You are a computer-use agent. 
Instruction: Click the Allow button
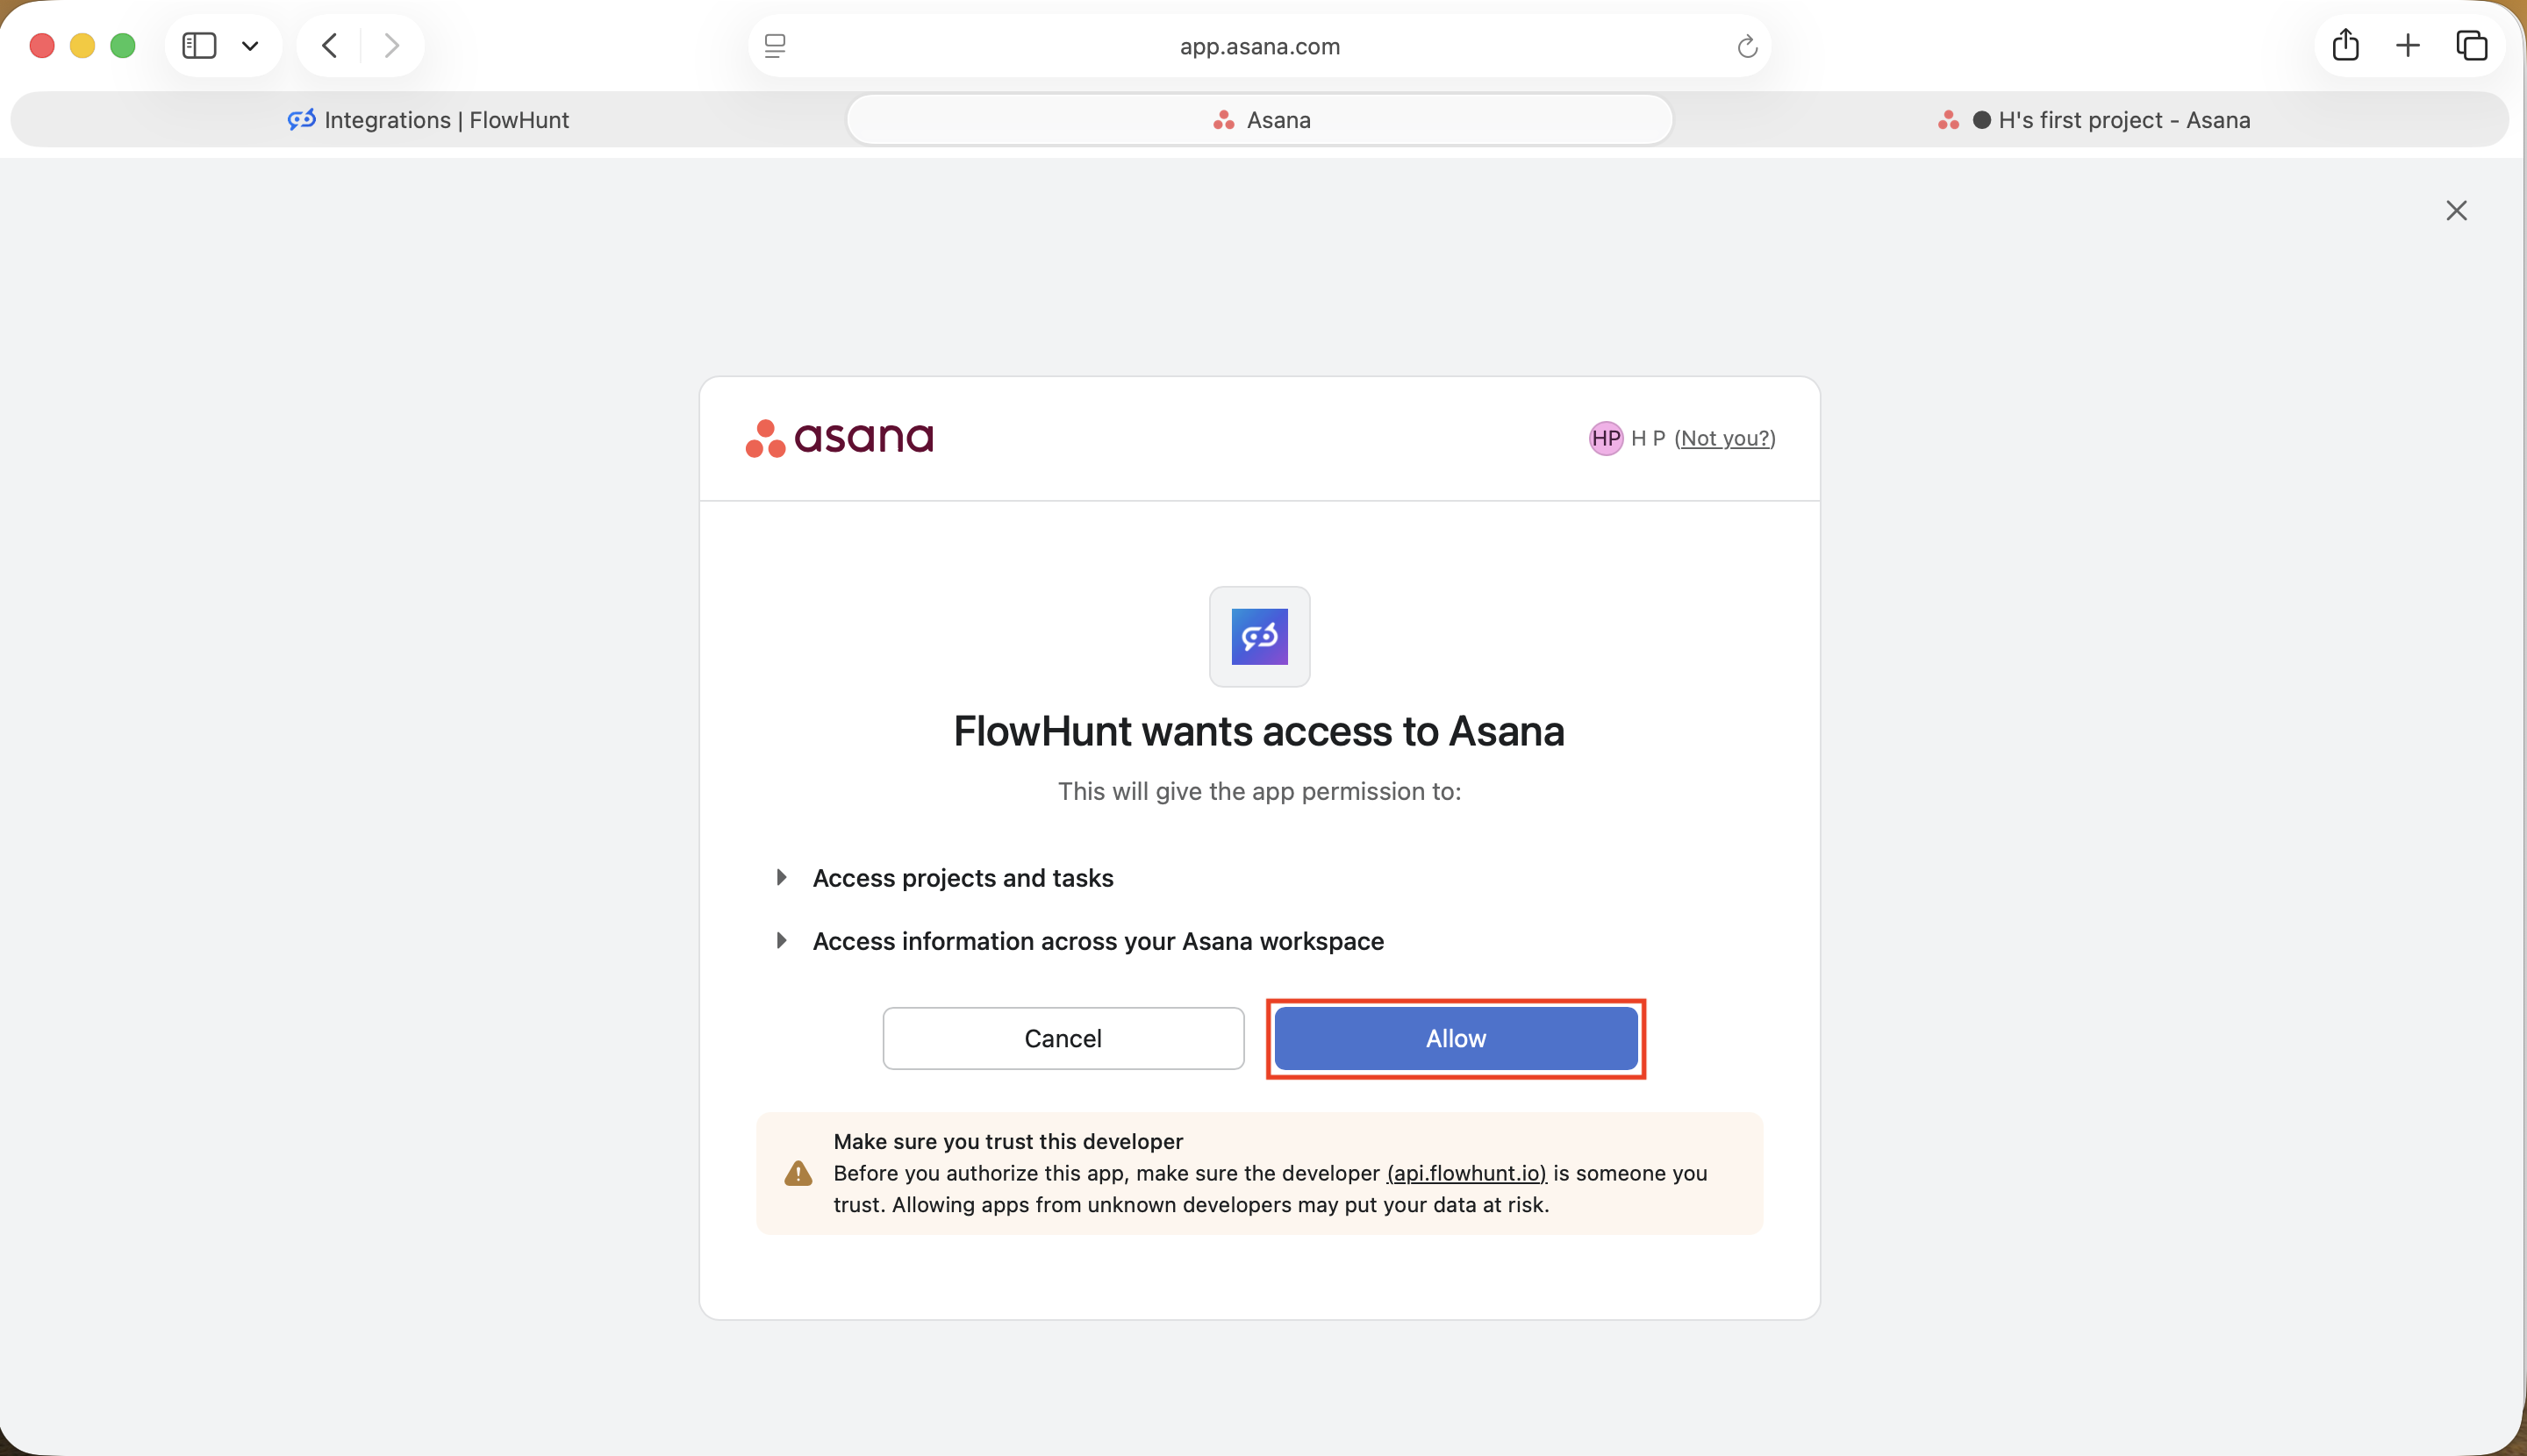[x=1454, y=1038]
